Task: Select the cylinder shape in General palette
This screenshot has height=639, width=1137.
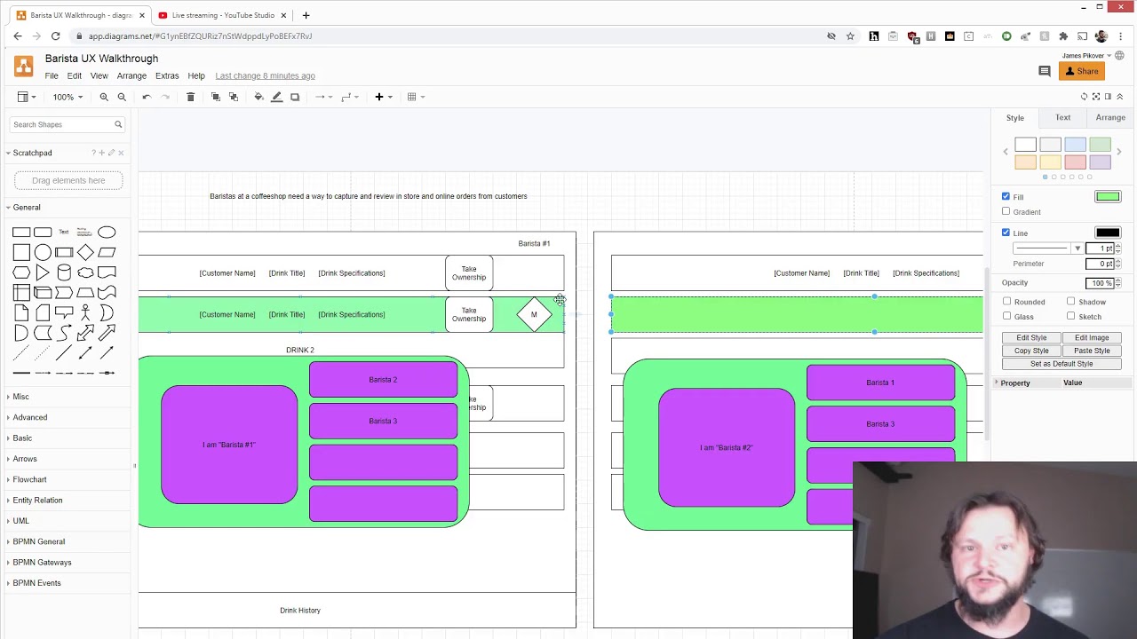Action: (x=64, y=273)
